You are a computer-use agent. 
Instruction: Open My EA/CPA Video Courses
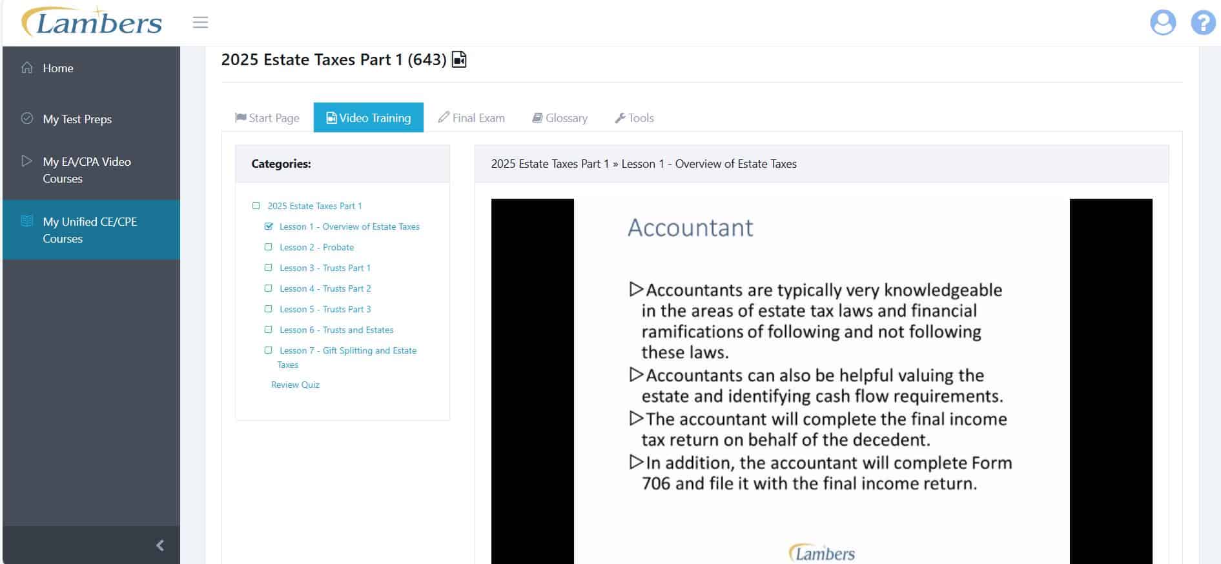click(x=87, y=170)
